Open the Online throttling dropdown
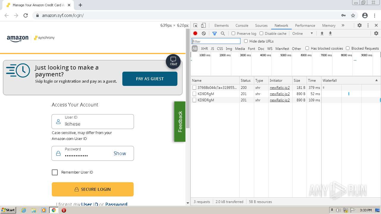This screenshot has height=214, width=381. tap(303, 33)
